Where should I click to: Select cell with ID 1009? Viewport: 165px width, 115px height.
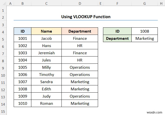pos(22,96)
